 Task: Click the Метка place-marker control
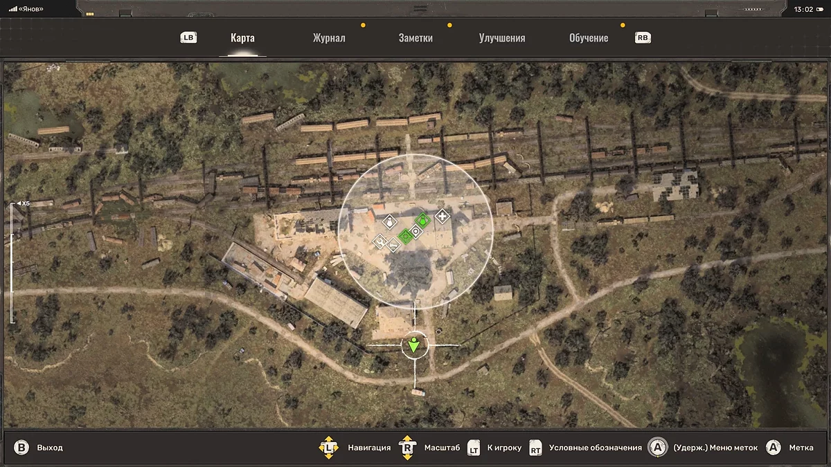pyautogui.click(x=791, y=448)
